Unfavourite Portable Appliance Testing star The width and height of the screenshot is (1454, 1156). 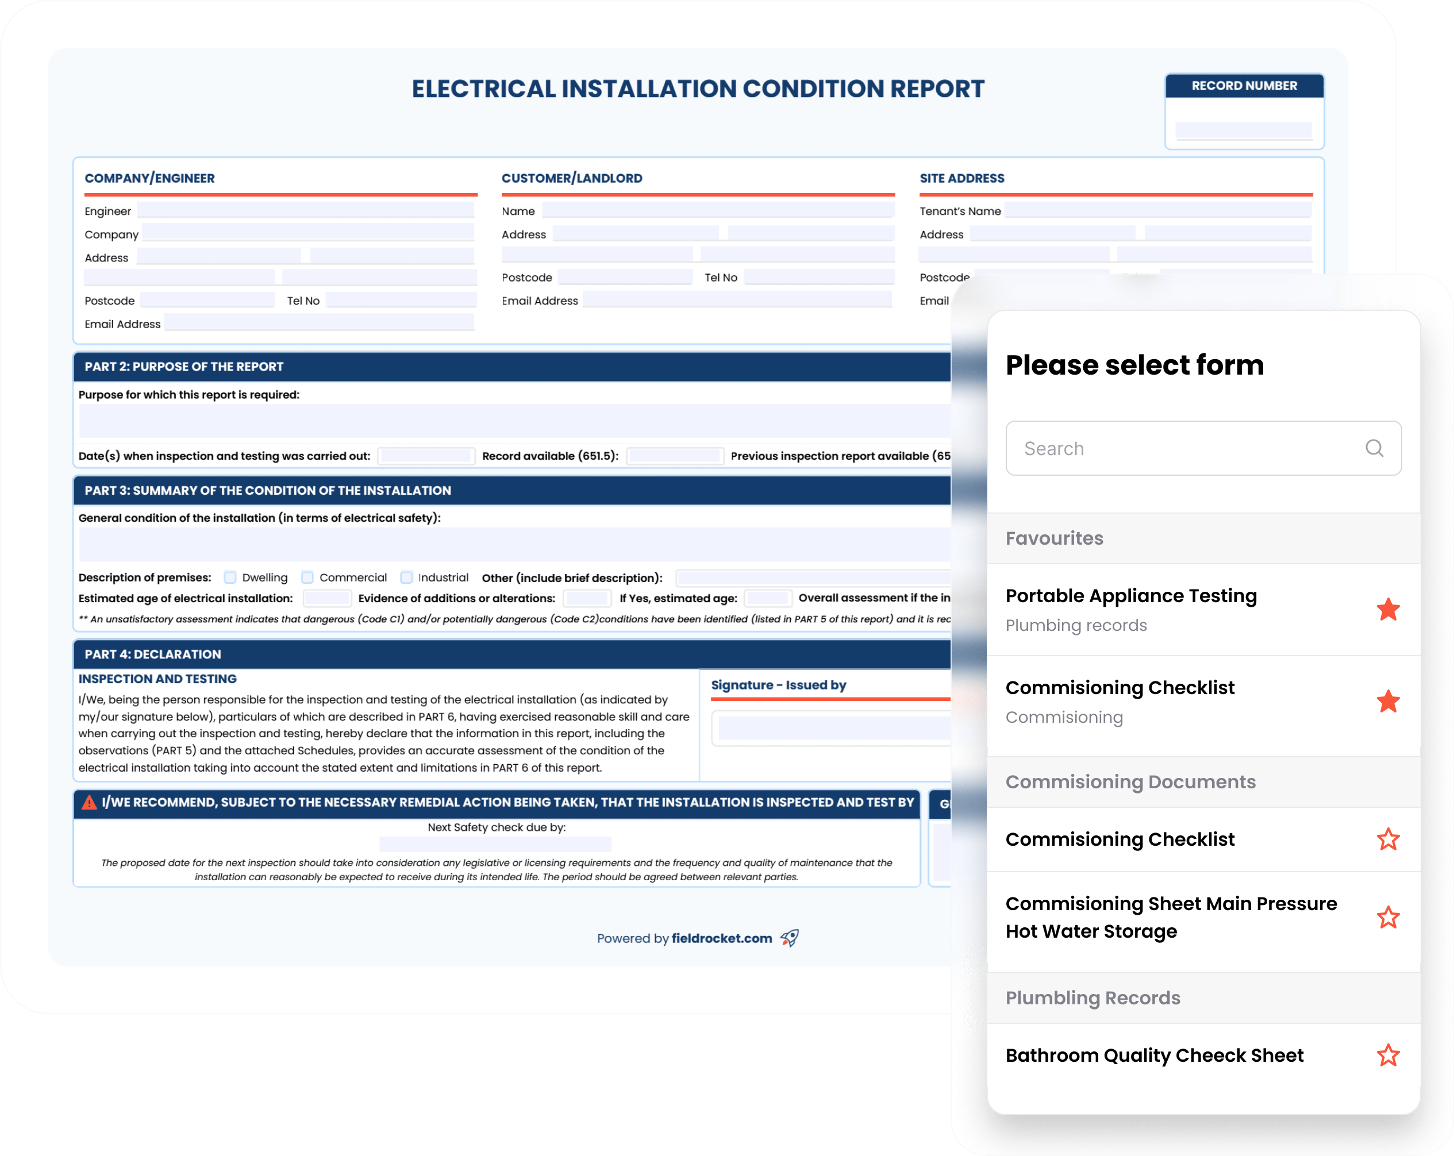[1387, 610]
